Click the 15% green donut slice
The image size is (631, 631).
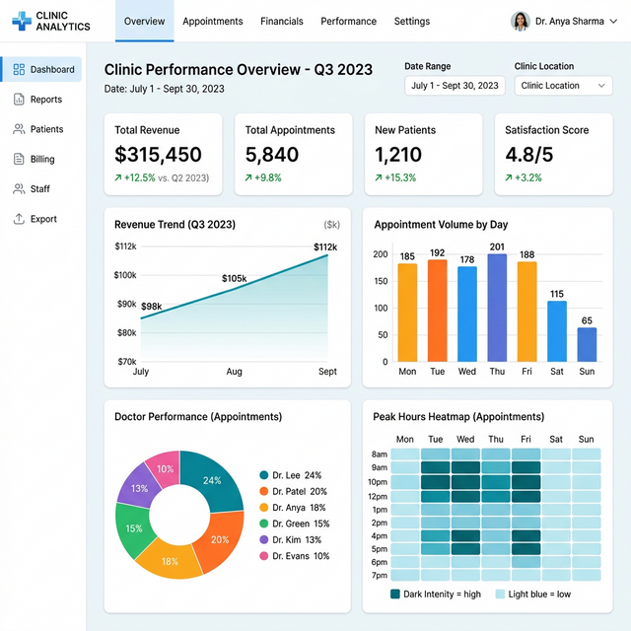click(133, 528)
